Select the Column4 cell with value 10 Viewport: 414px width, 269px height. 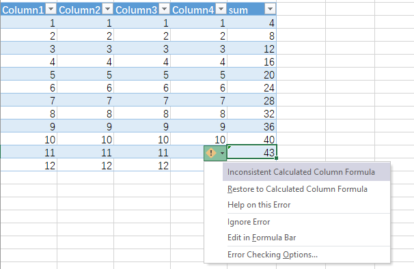[x=199, y=139]
